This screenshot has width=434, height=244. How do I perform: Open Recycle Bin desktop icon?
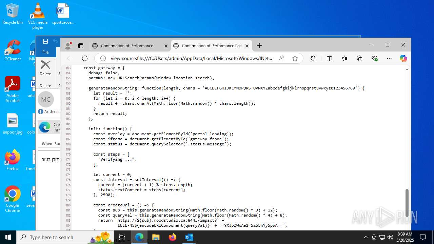[13, 14]
